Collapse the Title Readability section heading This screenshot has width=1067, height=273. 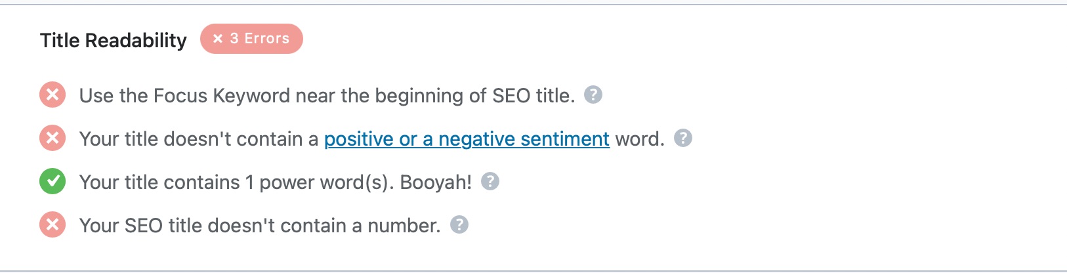[x=114, y=41]
